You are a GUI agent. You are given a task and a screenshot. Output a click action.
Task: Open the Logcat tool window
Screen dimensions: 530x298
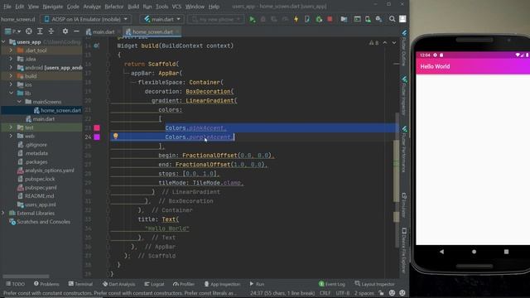click(154, 284)
